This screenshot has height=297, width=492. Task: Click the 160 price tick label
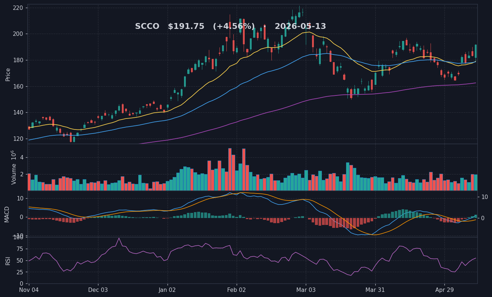point(18,87)
